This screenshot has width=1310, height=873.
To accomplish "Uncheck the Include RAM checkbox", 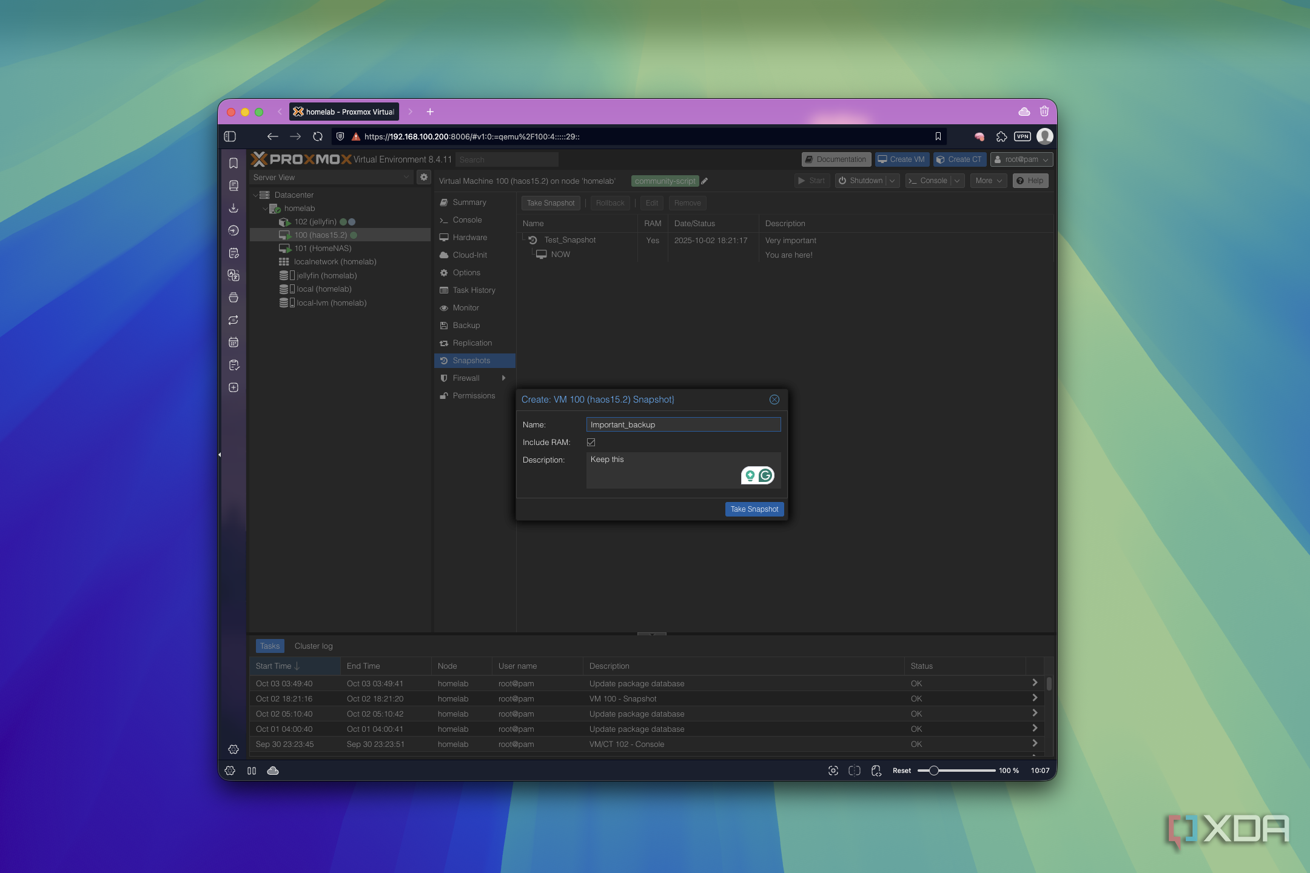I will click(x=591, y=443).
